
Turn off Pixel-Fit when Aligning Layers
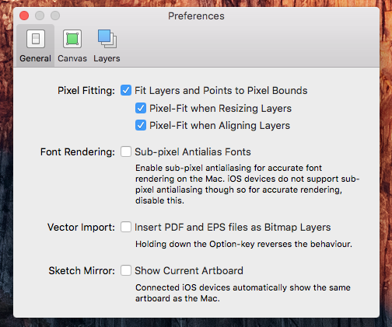coord(141,125)
